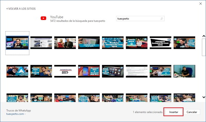The width and height of the screenshot is (206, 122).
Task: Select the Google search results screenshot thumbnail
Action: [136, 71]
